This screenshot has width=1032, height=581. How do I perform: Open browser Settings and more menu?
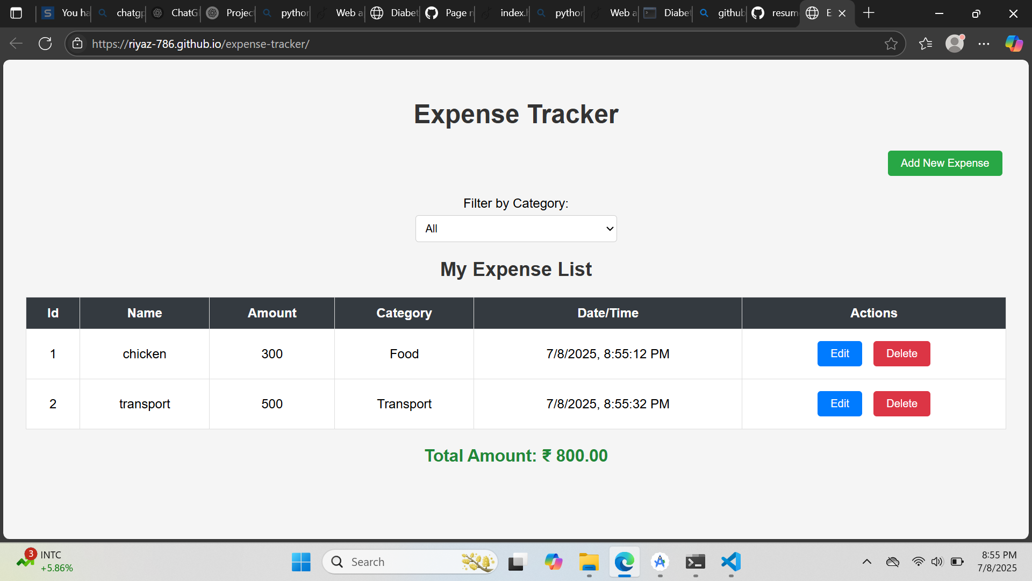984,44
